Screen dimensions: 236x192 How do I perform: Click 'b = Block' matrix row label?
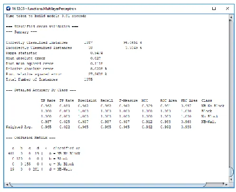click(58, 158)
